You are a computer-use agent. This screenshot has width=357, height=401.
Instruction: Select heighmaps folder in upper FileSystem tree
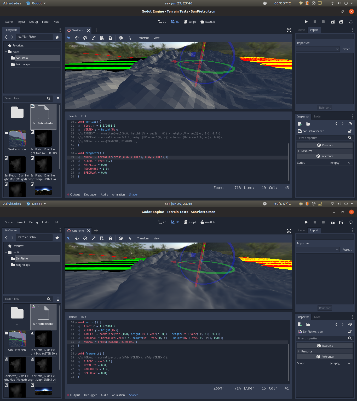coord(23,64)
